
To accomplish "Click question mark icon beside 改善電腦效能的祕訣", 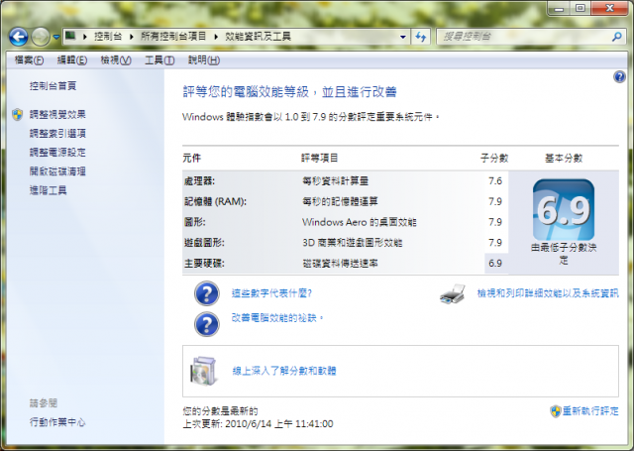I will click(x=207, y=324).
